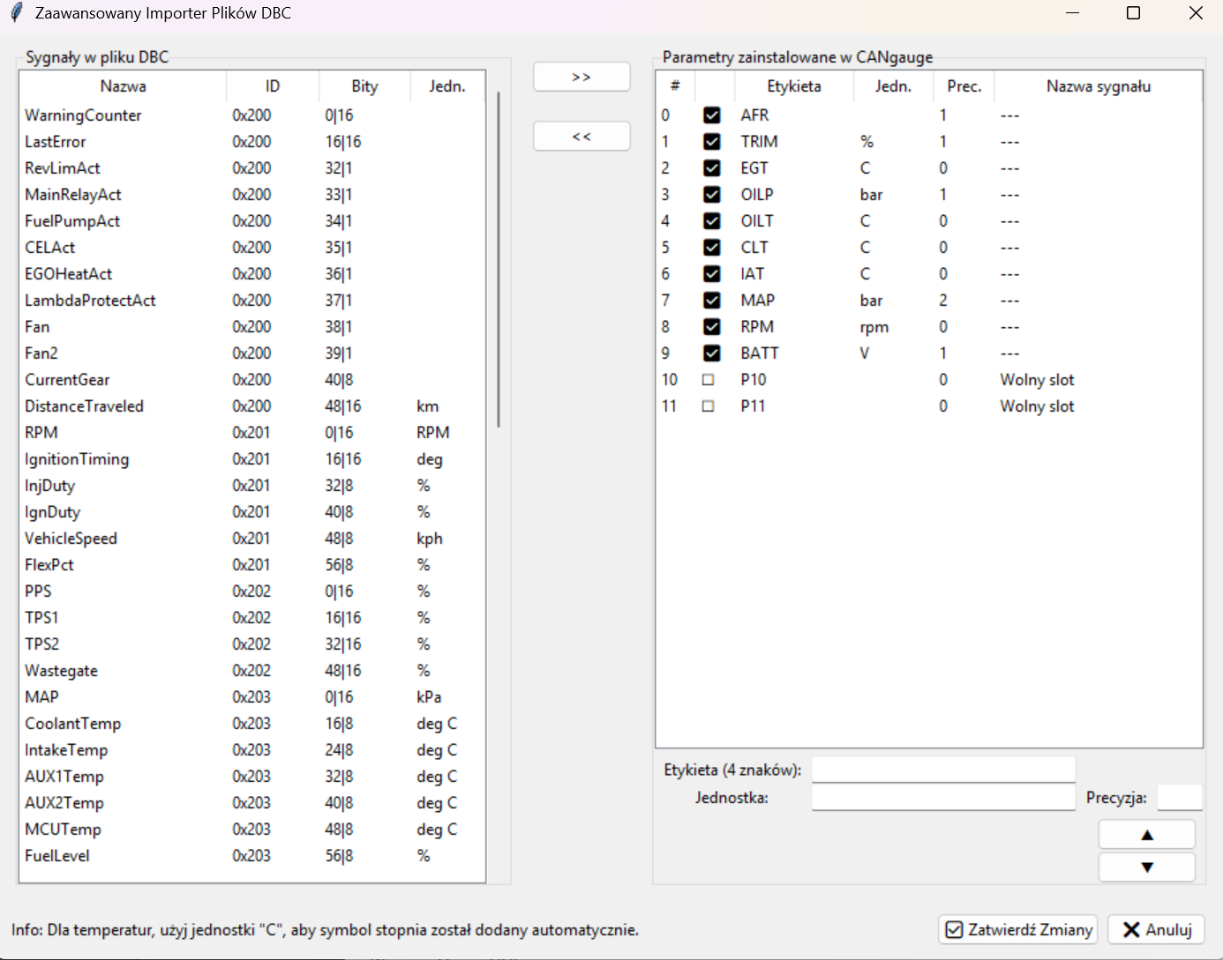Click the << remove signal button
Viewport: 1223px width, 960px height.
pyautogui.click(x=581, y=137)
